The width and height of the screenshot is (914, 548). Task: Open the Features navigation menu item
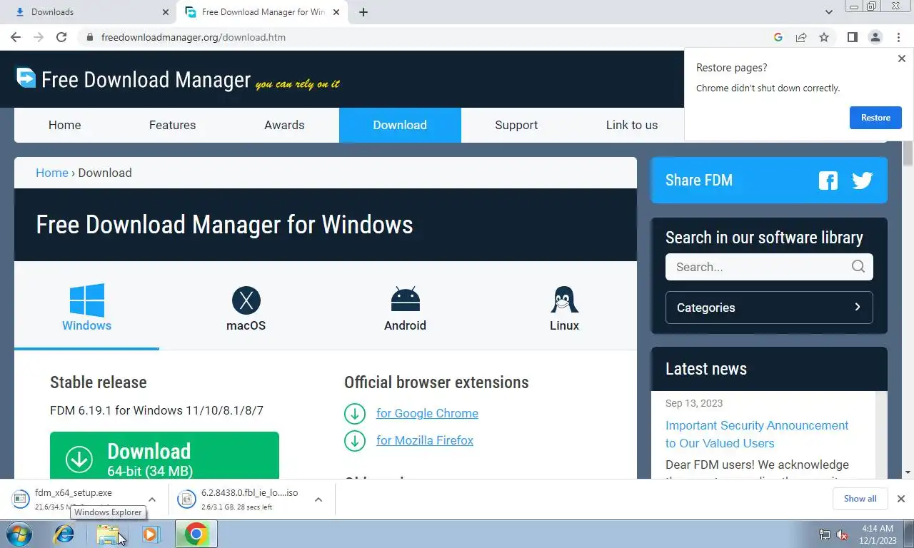tap(172, 125)
